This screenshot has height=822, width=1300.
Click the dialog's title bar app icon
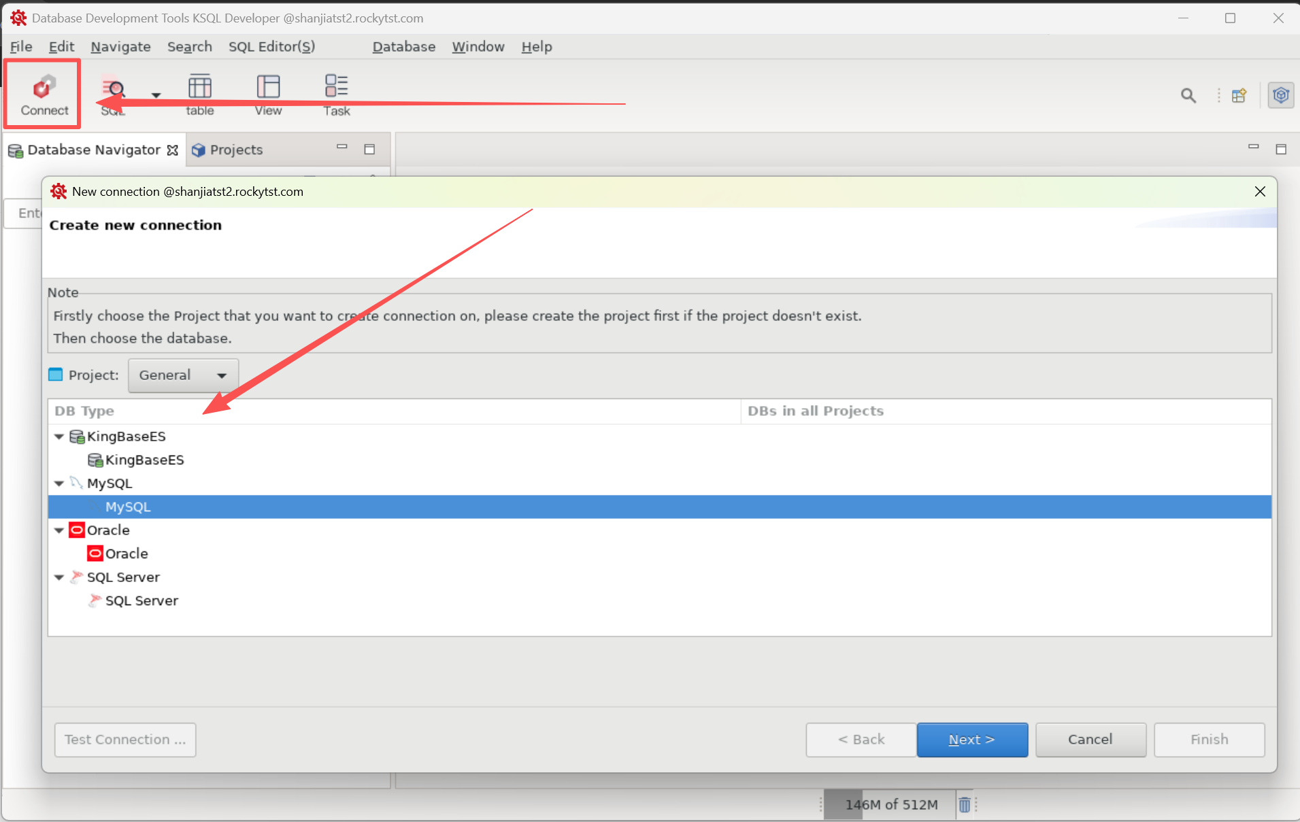click(59, 192)
